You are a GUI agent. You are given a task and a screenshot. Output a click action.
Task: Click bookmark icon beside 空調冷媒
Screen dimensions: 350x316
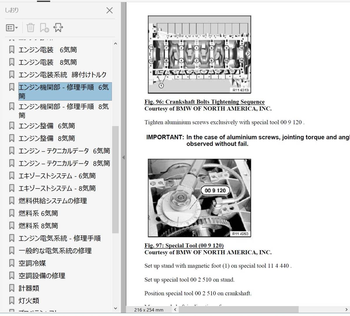click(x=12, y=263)
